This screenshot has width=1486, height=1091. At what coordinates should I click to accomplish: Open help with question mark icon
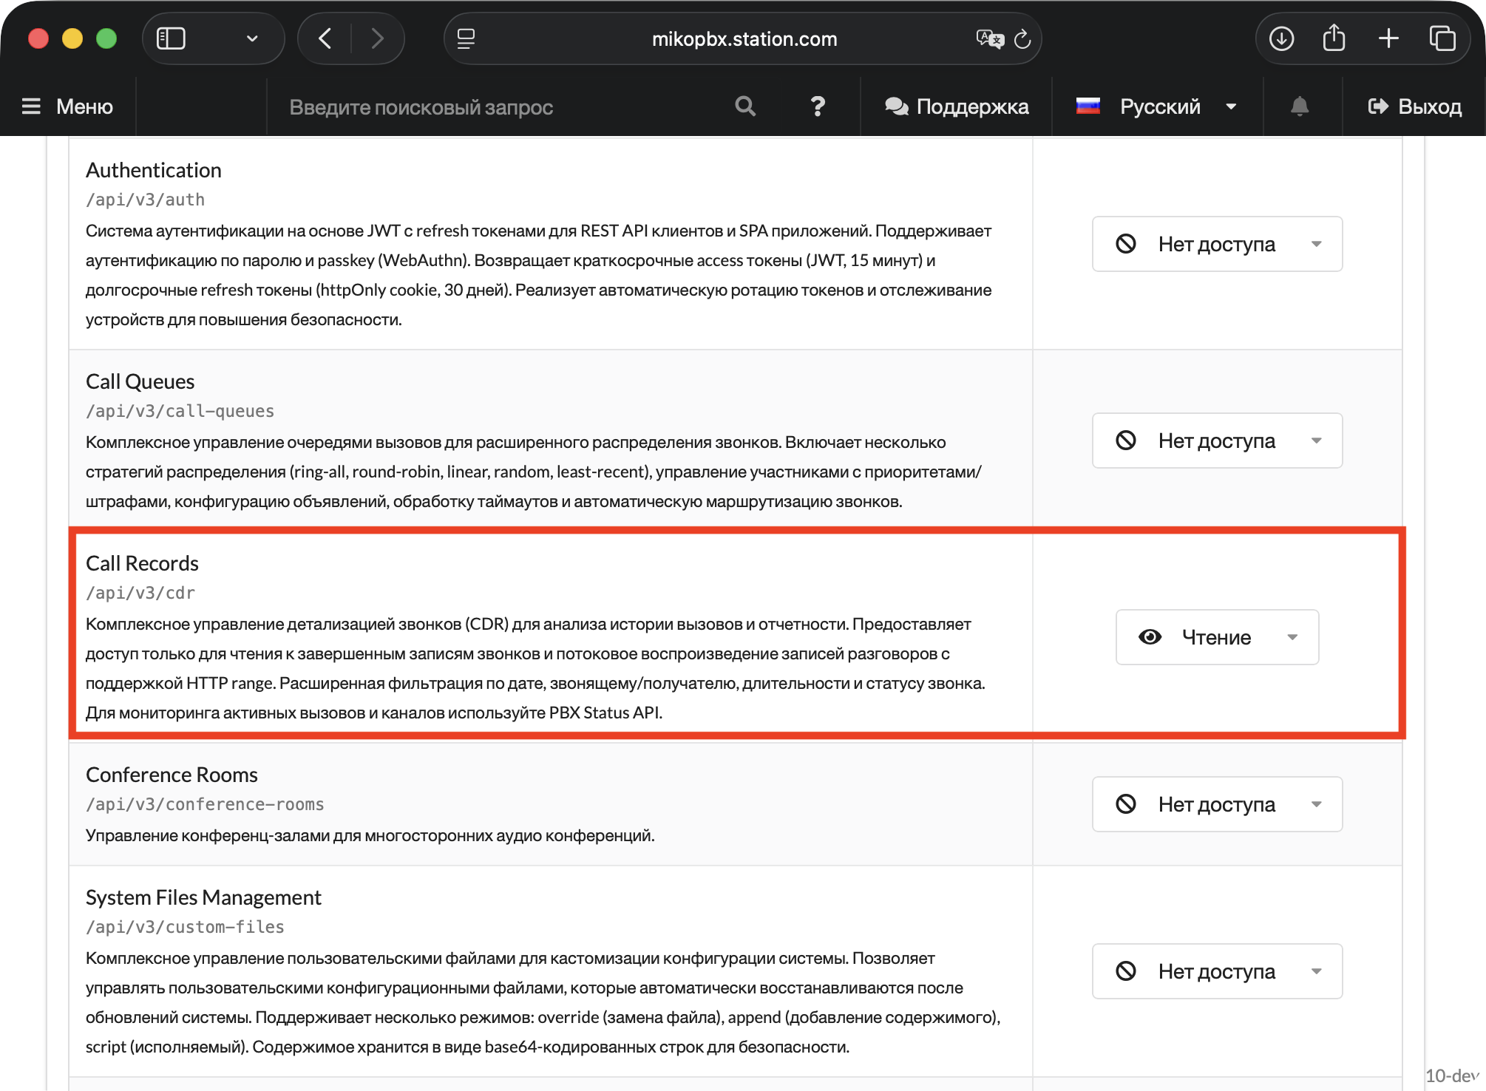818,106
